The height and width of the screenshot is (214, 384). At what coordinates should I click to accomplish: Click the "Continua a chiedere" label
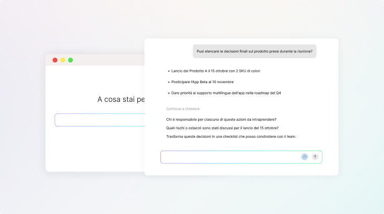182,109
